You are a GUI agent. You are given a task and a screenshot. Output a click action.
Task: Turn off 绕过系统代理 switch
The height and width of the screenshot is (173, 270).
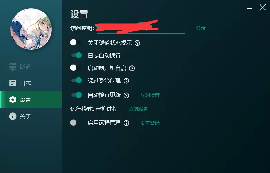[x=76, y=80]
